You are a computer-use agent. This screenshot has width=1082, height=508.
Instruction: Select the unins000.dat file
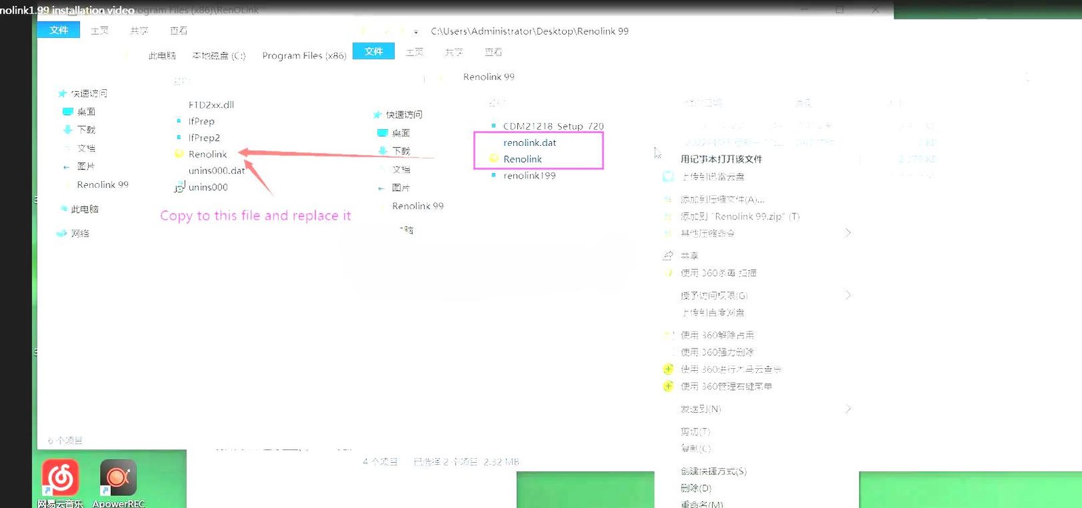[216, 170]
